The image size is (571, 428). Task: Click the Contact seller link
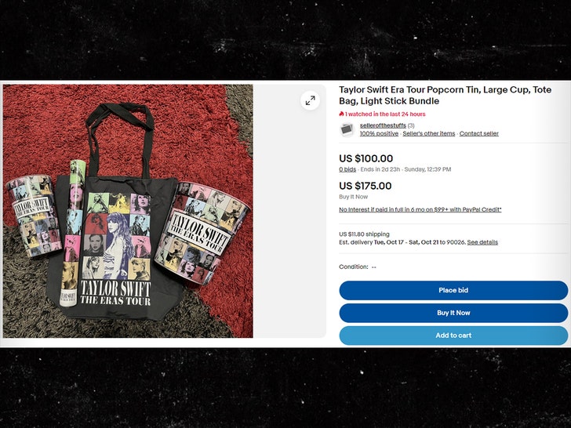pos(479,133)
